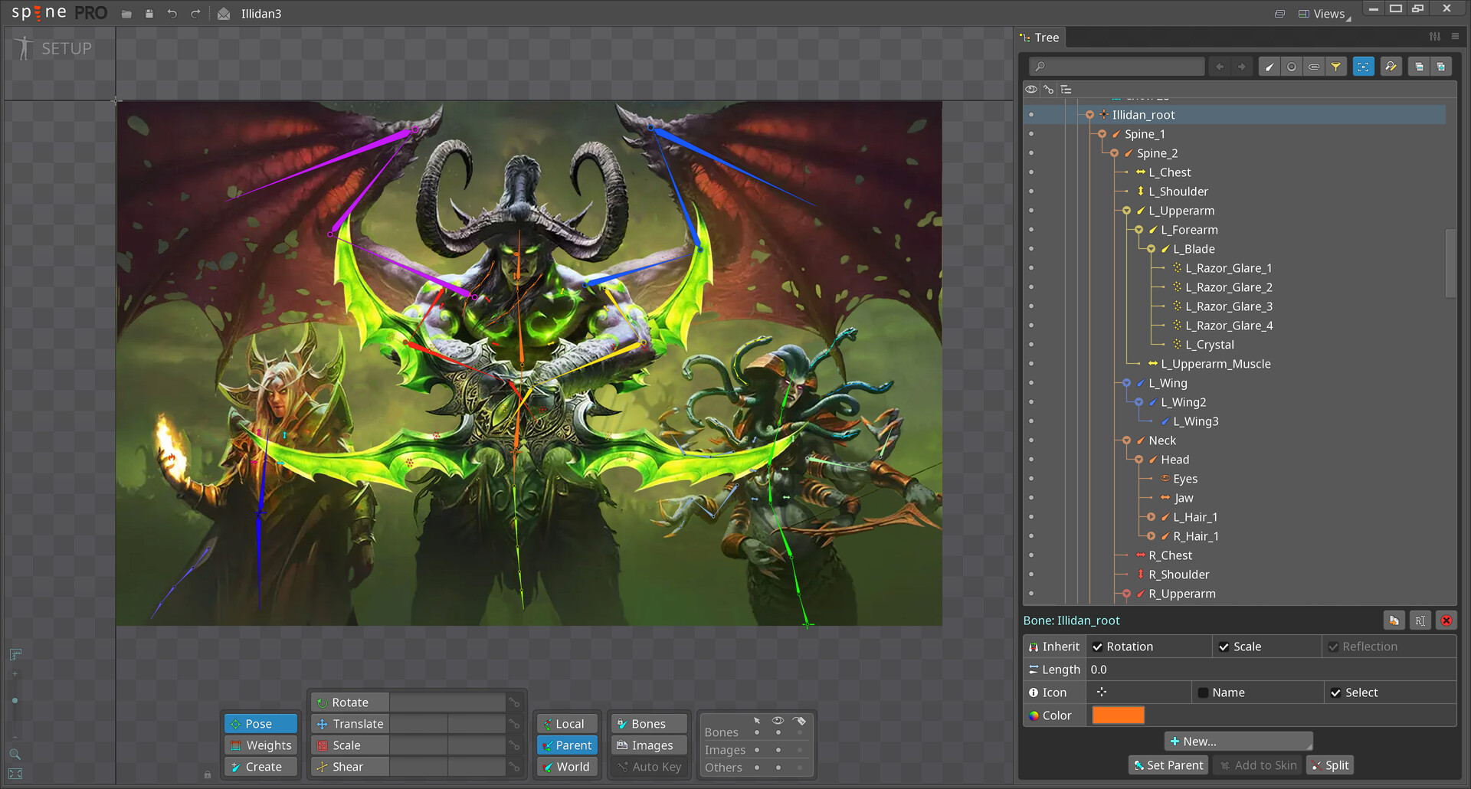
Task: Expand all tree nodes
Action: coord(1441,67)
